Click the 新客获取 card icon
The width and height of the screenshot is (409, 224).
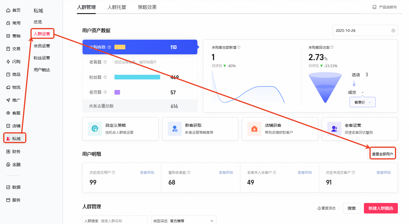tap(175, 129)
